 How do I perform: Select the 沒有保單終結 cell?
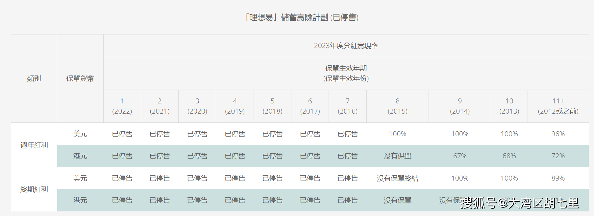(x=397, y=178)
